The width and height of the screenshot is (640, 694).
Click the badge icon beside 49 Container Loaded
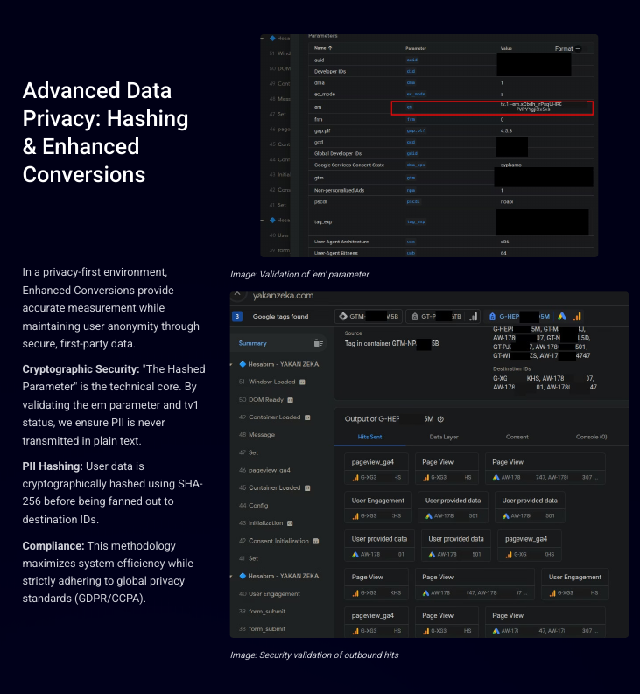coord(307,417)
